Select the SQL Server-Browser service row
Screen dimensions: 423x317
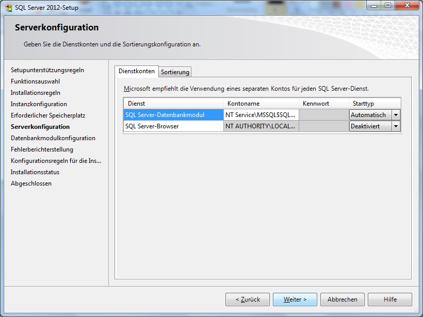point(173,126)
